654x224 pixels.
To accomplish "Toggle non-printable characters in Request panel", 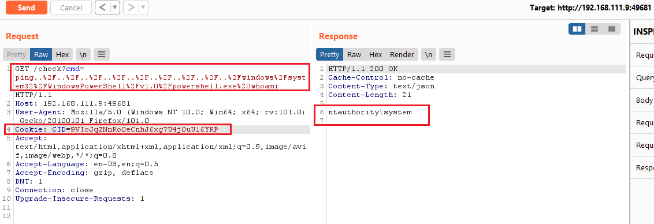I will (83, 54).
